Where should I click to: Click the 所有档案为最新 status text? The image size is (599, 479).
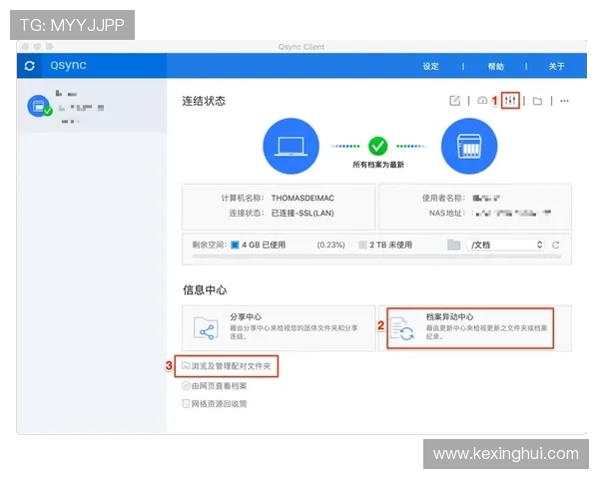click(377, 165)
